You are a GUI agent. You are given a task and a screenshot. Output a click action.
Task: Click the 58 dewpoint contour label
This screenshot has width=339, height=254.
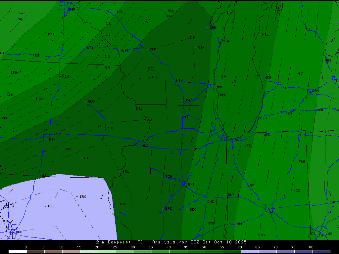[149, 119]
